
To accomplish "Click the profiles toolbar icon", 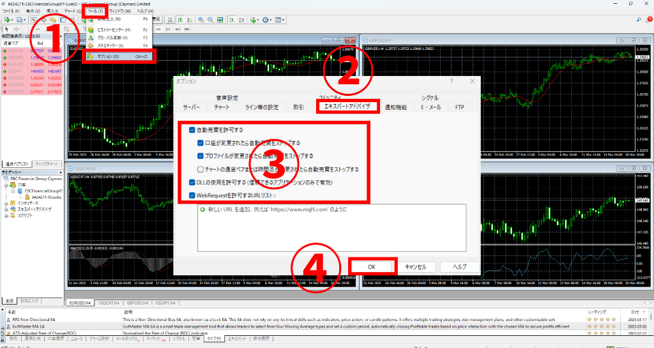I will 20,20.
